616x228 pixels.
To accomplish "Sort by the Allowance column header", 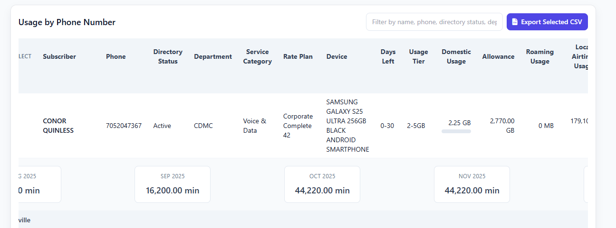I will (498, 56).
